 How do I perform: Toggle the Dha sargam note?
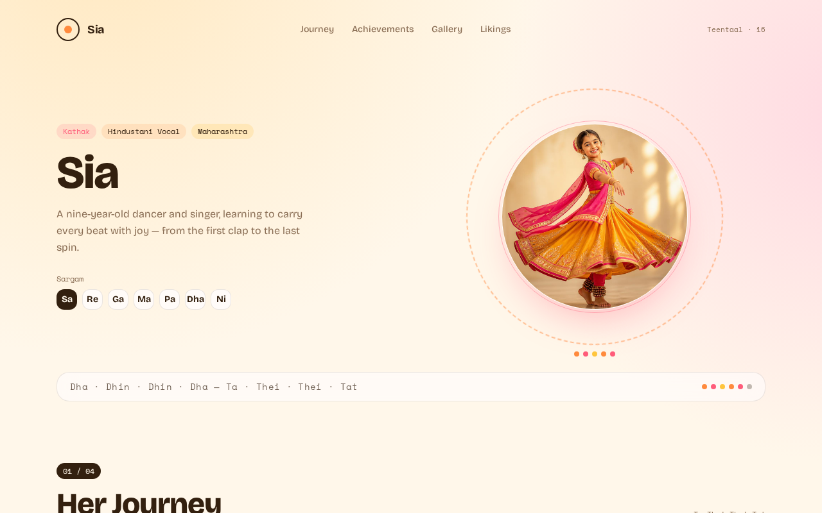click(195, 299)
